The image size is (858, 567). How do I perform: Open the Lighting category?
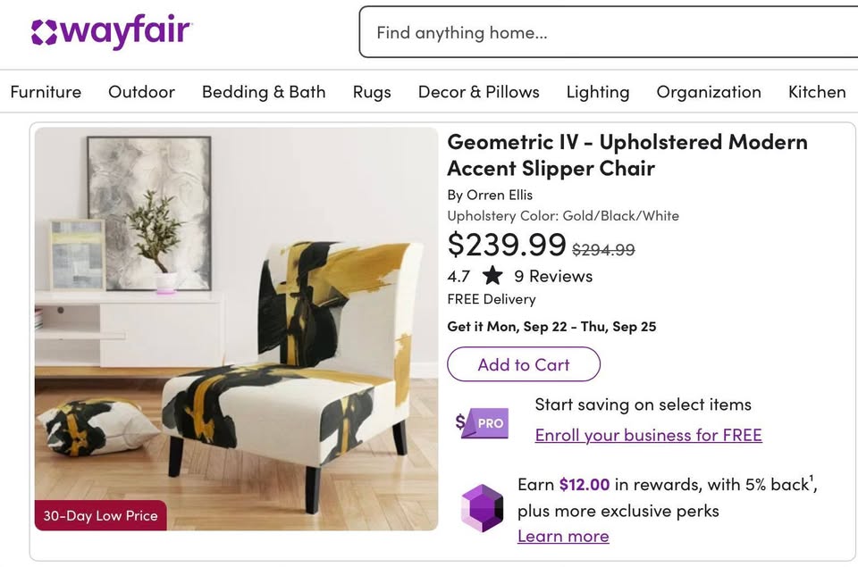pos(598,92)
